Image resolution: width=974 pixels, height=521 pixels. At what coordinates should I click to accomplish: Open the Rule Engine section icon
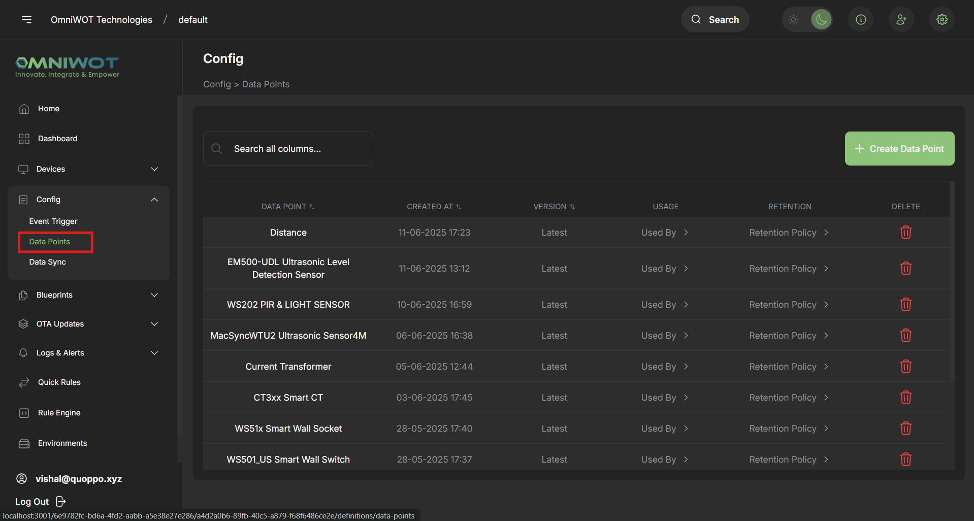point(24,412)
